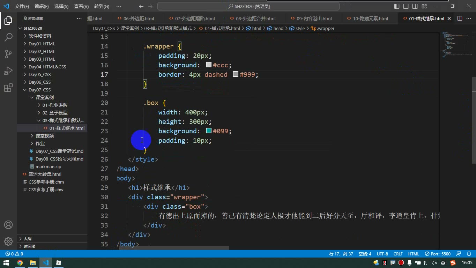Click the UTF-8 encoding in status bar
This screenshot has height=268, width=476.
382,254
